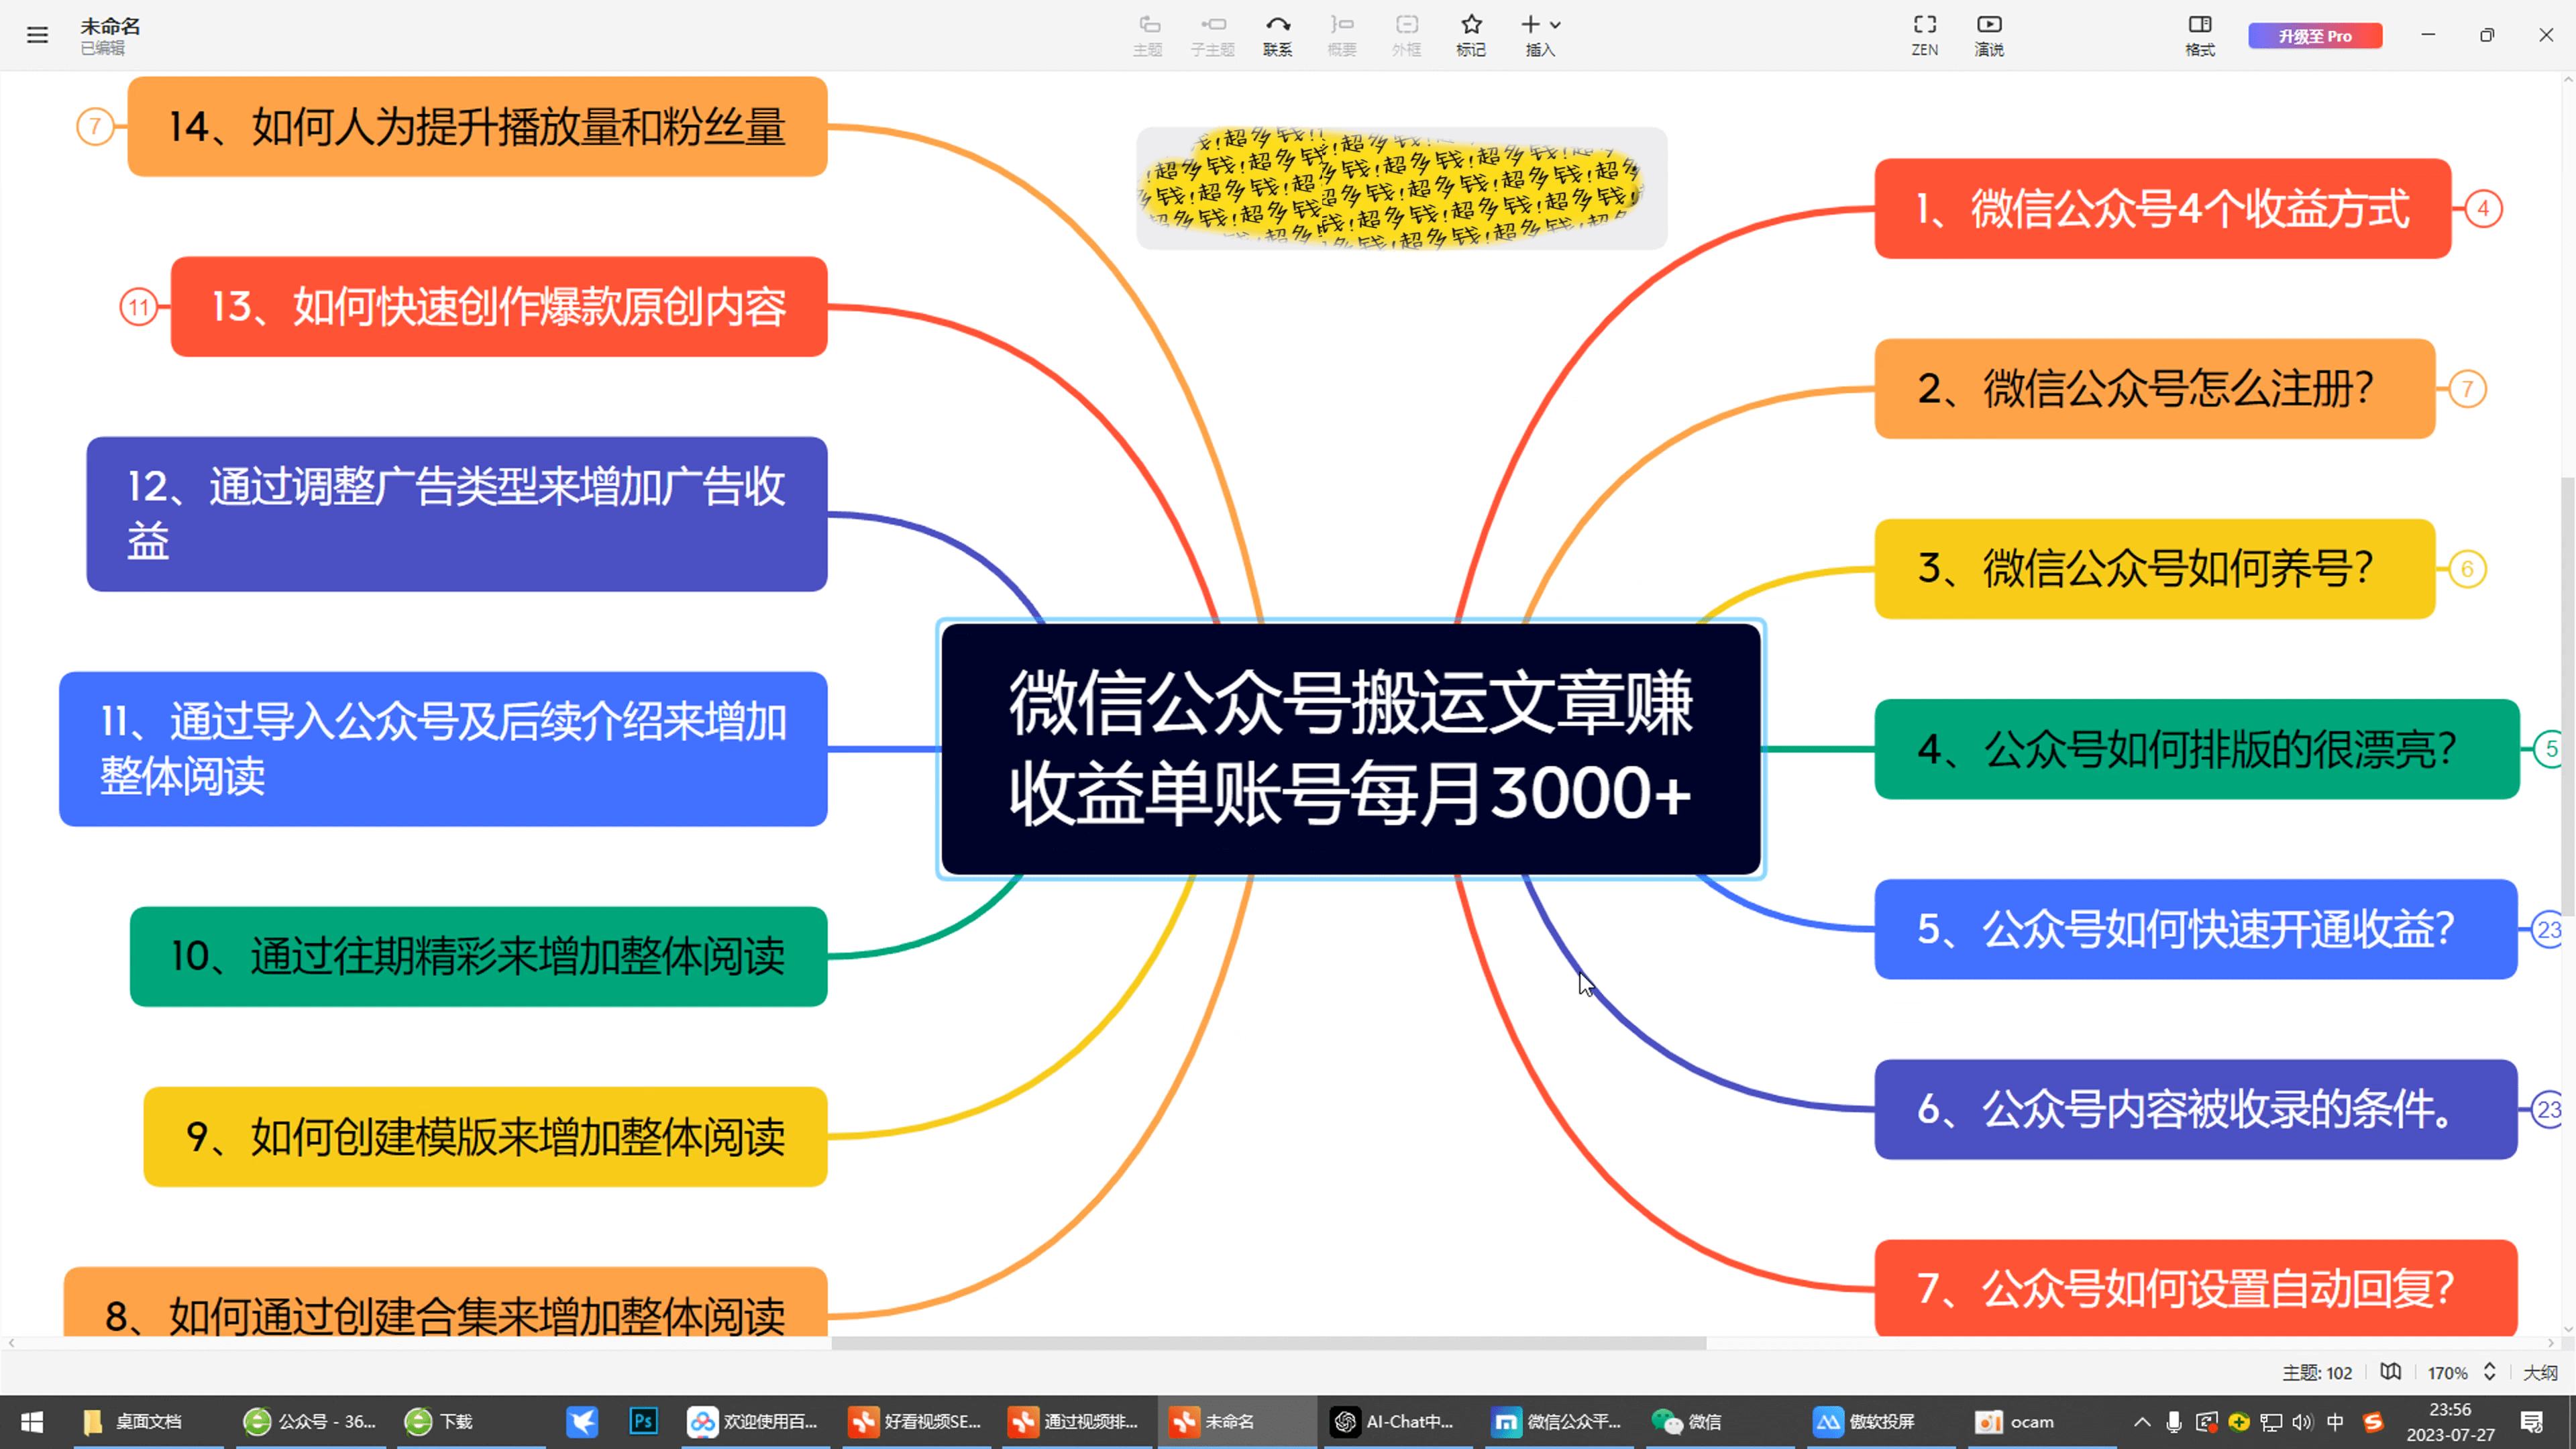Open the blue bird app in the taskbar
Image resolution: width=2576 pixels, height=1449 pixels.
click(582, 1421)
